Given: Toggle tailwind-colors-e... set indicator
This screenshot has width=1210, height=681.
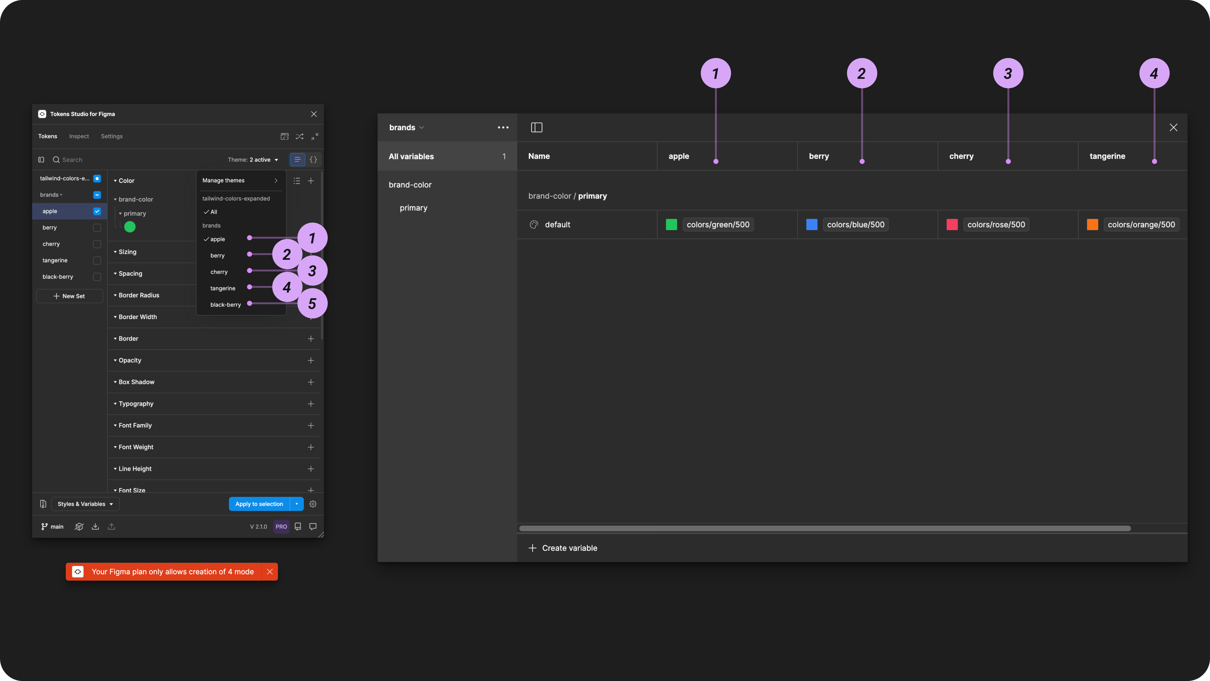Looking at the screenshot, I should click(x=97, y=178).
